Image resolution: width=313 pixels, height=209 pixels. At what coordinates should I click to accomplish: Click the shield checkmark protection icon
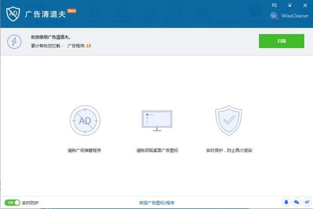click(x=228, y=120)
